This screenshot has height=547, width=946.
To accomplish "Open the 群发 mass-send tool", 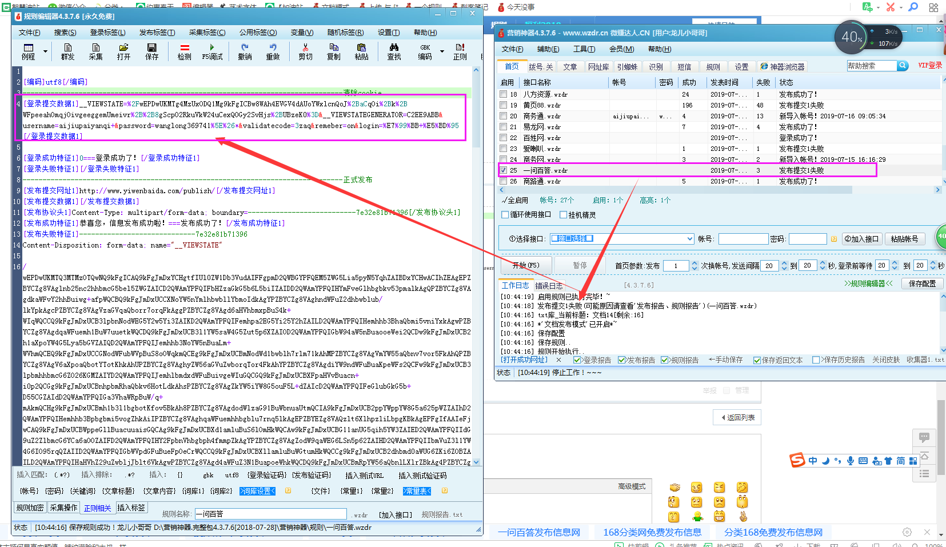I will [x=67, y=51].
